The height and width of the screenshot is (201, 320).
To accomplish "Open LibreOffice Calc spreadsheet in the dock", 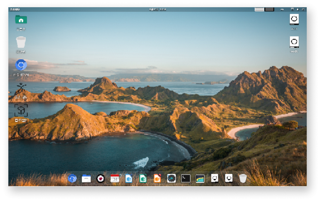I will click(x=143, y=178).
